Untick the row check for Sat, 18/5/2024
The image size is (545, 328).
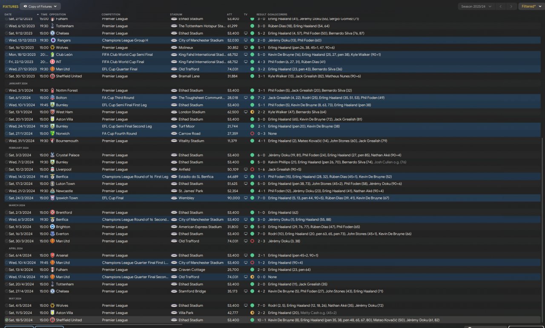(6, 320)
